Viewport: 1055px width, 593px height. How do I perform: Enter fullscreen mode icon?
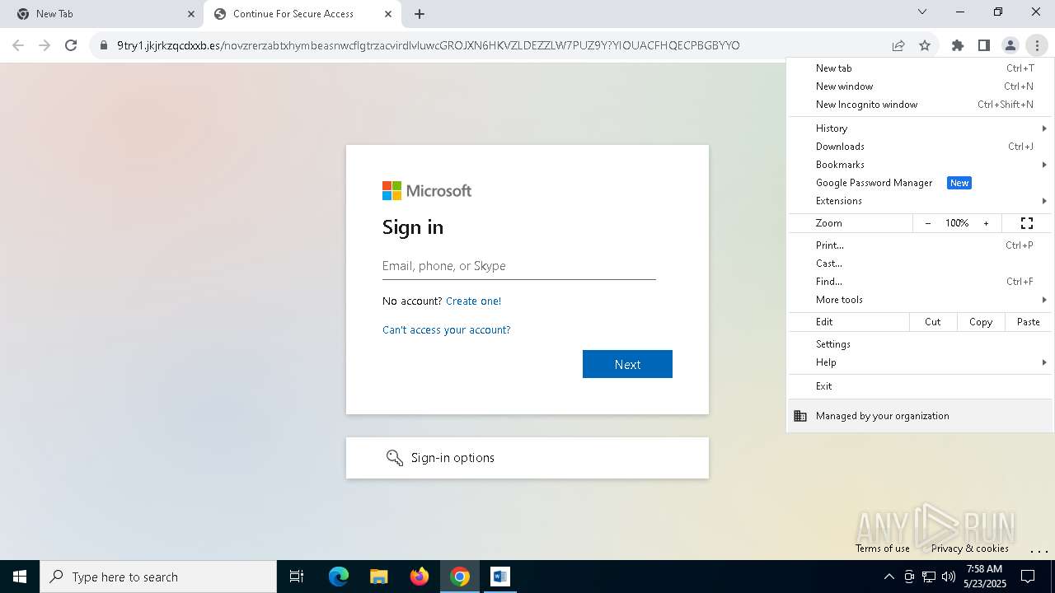(1027, 223)
